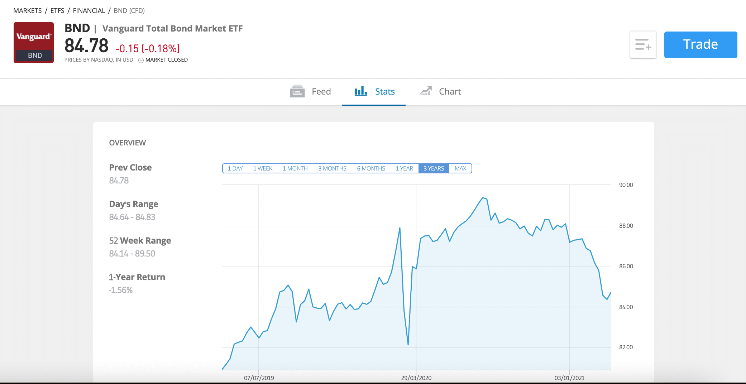This screenshot has width=746, height=384.
Task: Open FINANCIAL breadcrumb link
Action: tap(89, 11)
